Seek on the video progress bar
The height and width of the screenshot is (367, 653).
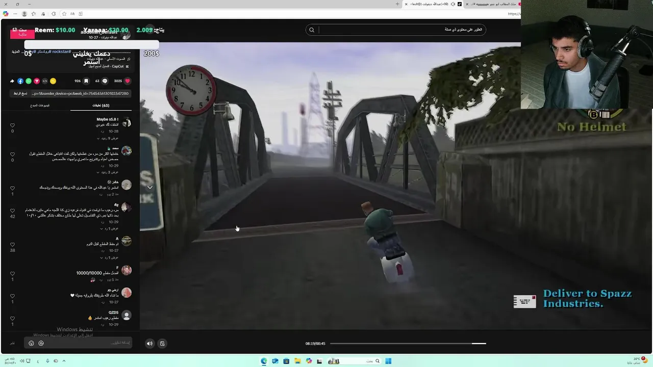tap(408, 344)
